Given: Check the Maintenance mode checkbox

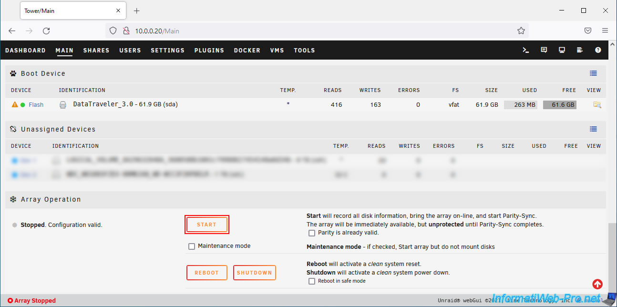Looking at the screenshot, I should [192, 246].
